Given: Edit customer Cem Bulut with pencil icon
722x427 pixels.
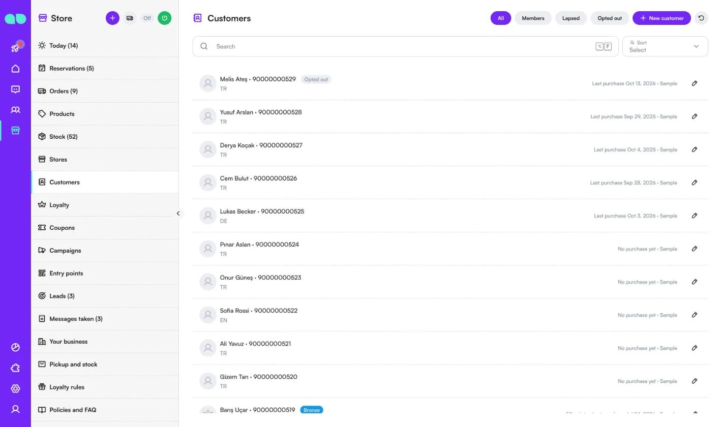Looking at the screenshot, I should coord(695,182).
